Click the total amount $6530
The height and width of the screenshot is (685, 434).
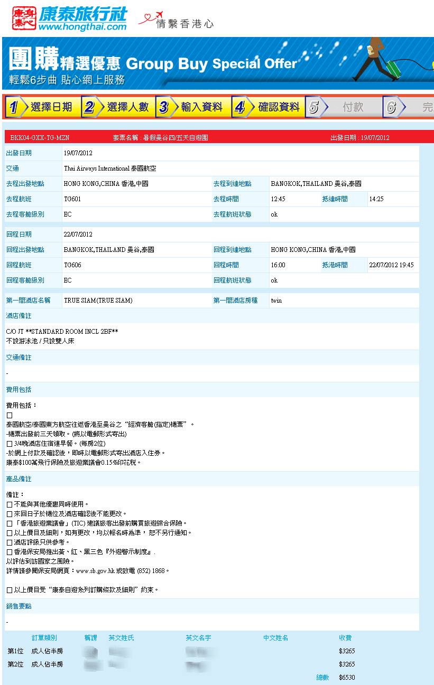coord(347,678)
